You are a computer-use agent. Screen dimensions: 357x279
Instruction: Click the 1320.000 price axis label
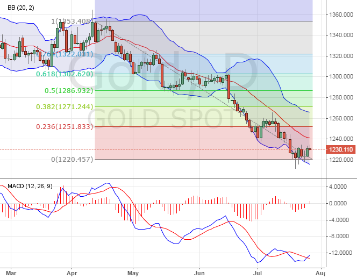pyautogui.click(x=341, y=56)
